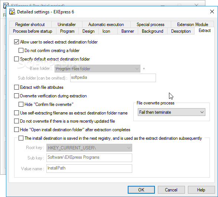Expand File overwrite process dropdown
This screenshot has width=218, height=197.
tap(172, 112)
